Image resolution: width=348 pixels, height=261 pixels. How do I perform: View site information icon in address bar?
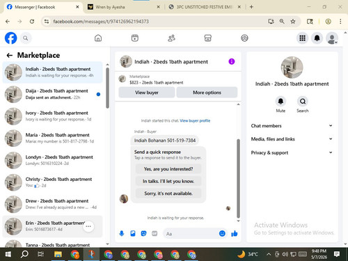coord(47,22)
